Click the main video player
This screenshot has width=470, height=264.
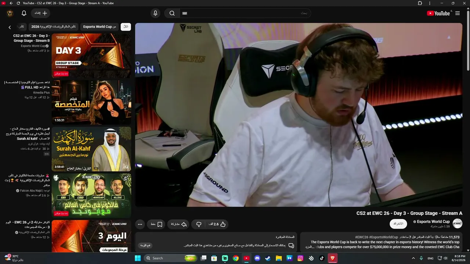(x=299, y=115)
